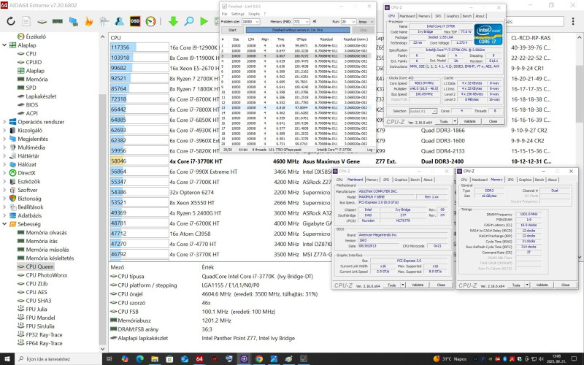584x365 pixels.
Task: Click the motherboard chip toolbar icon
Action: [x=42, y=22]
